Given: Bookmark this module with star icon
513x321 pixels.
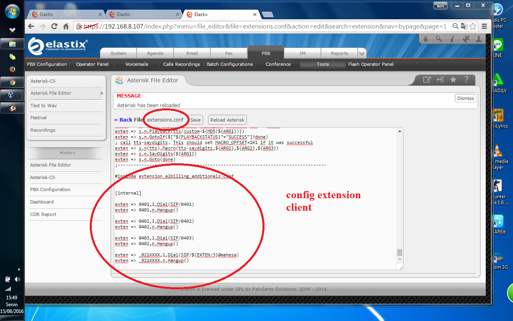Looking at the screenshot, I should pyautogui.click(x=453, y=80).
